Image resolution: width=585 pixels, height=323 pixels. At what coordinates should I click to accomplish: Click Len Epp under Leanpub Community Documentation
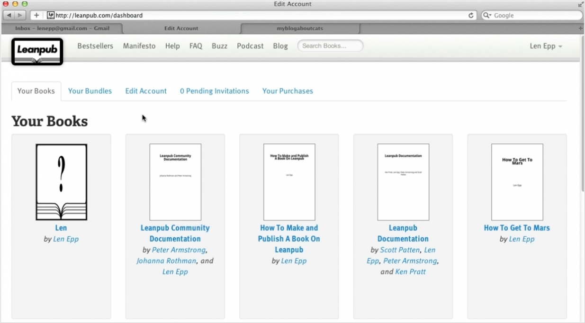pos(175,272)
